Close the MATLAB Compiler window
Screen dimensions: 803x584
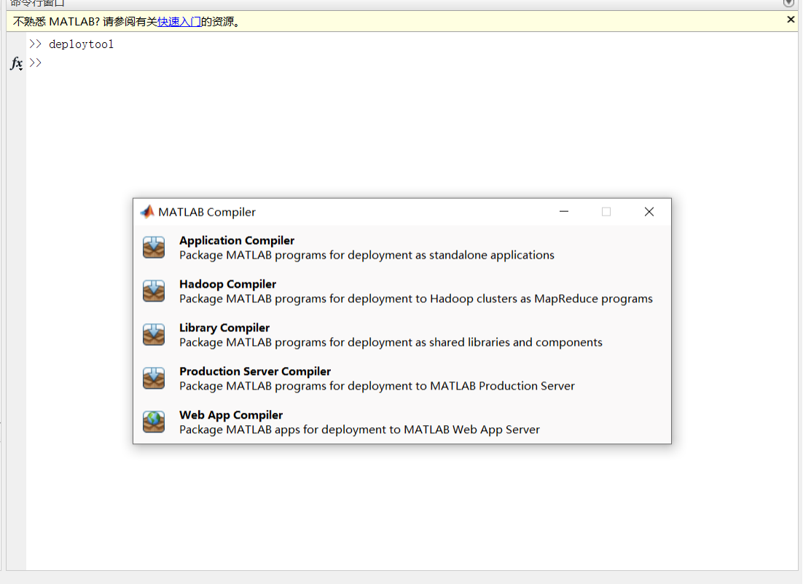point(649,211)
